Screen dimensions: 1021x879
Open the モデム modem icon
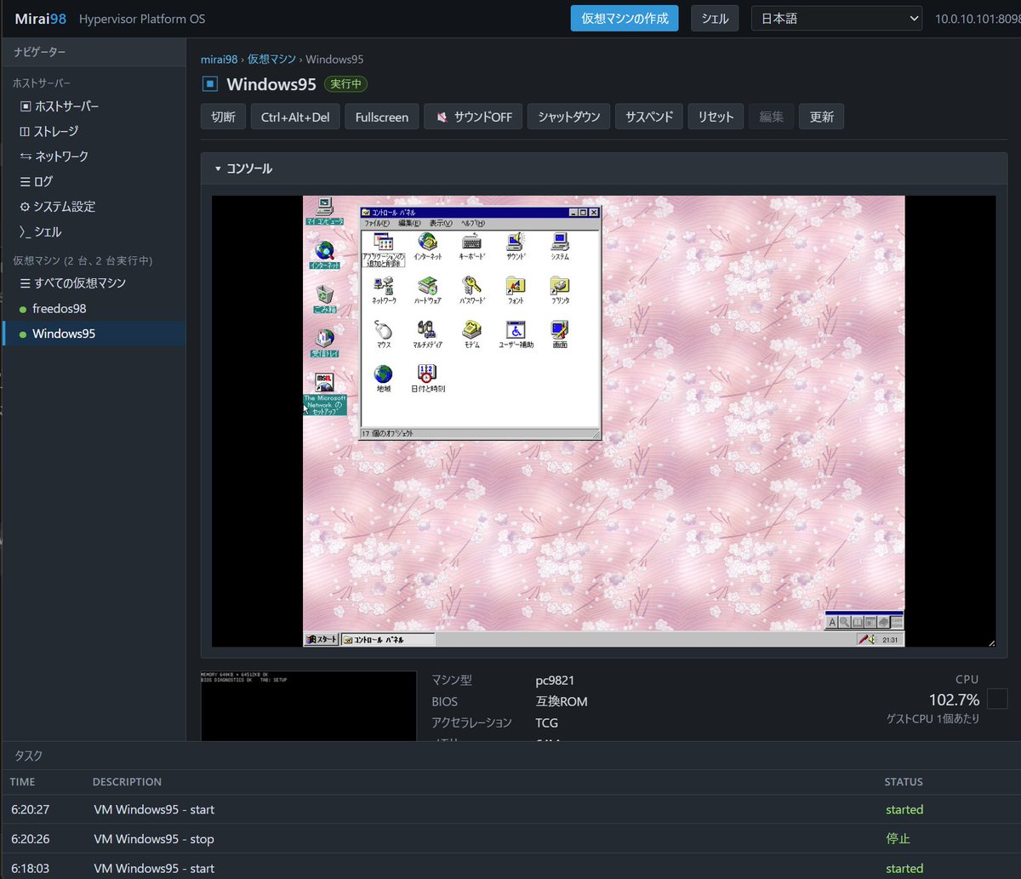(x=472, y=335)
